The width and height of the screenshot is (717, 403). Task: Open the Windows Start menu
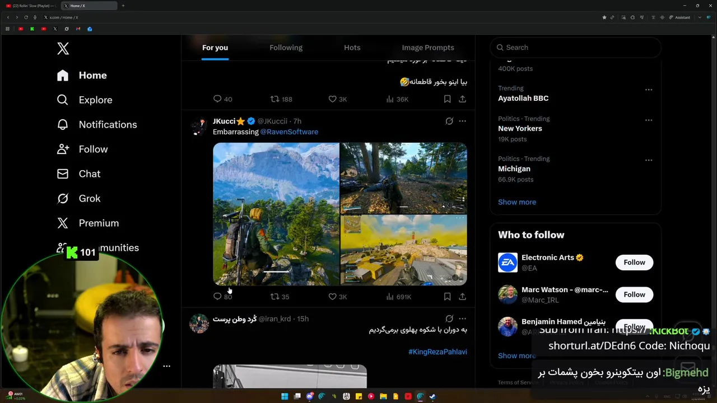point(285,396)
